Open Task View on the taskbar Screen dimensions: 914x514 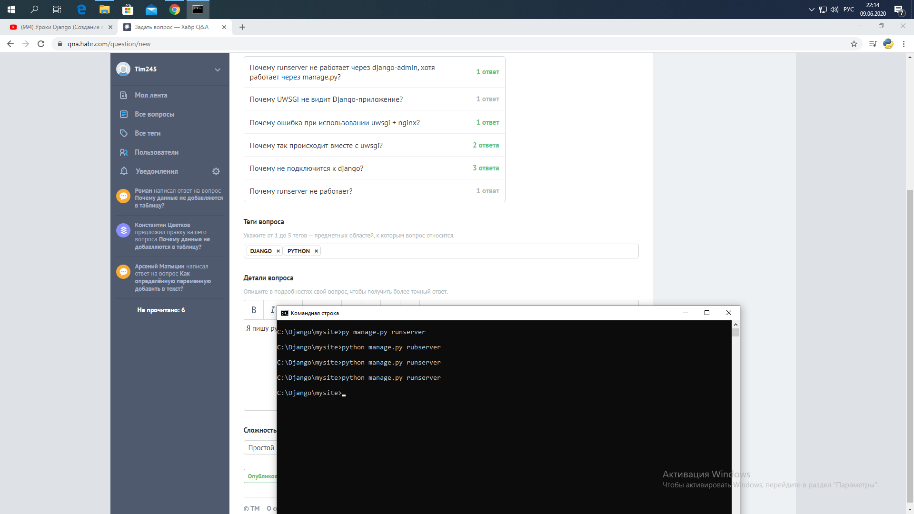(57, 9)
